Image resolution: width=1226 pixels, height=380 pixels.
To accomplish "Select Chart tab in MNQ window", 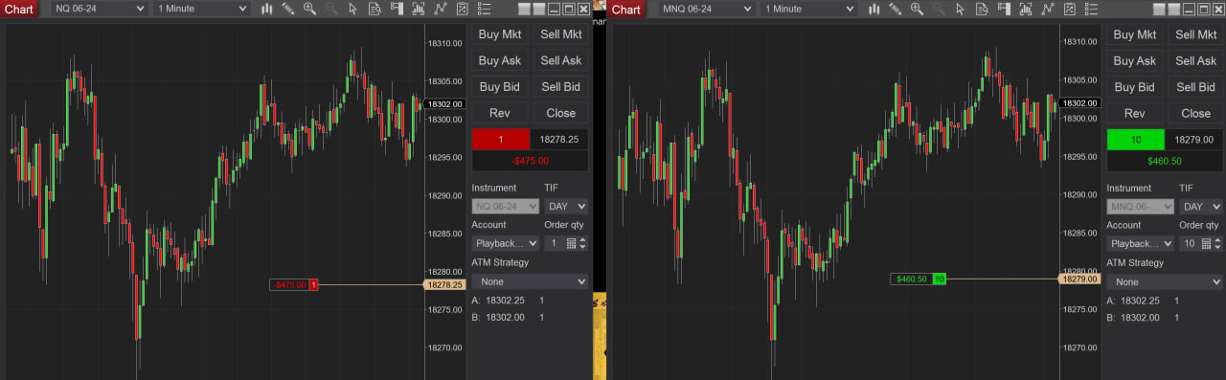I will point(626,9).
